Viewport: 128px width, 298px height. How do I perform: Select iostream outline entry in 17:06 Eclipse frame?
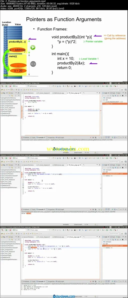click(x=108, y=242)
